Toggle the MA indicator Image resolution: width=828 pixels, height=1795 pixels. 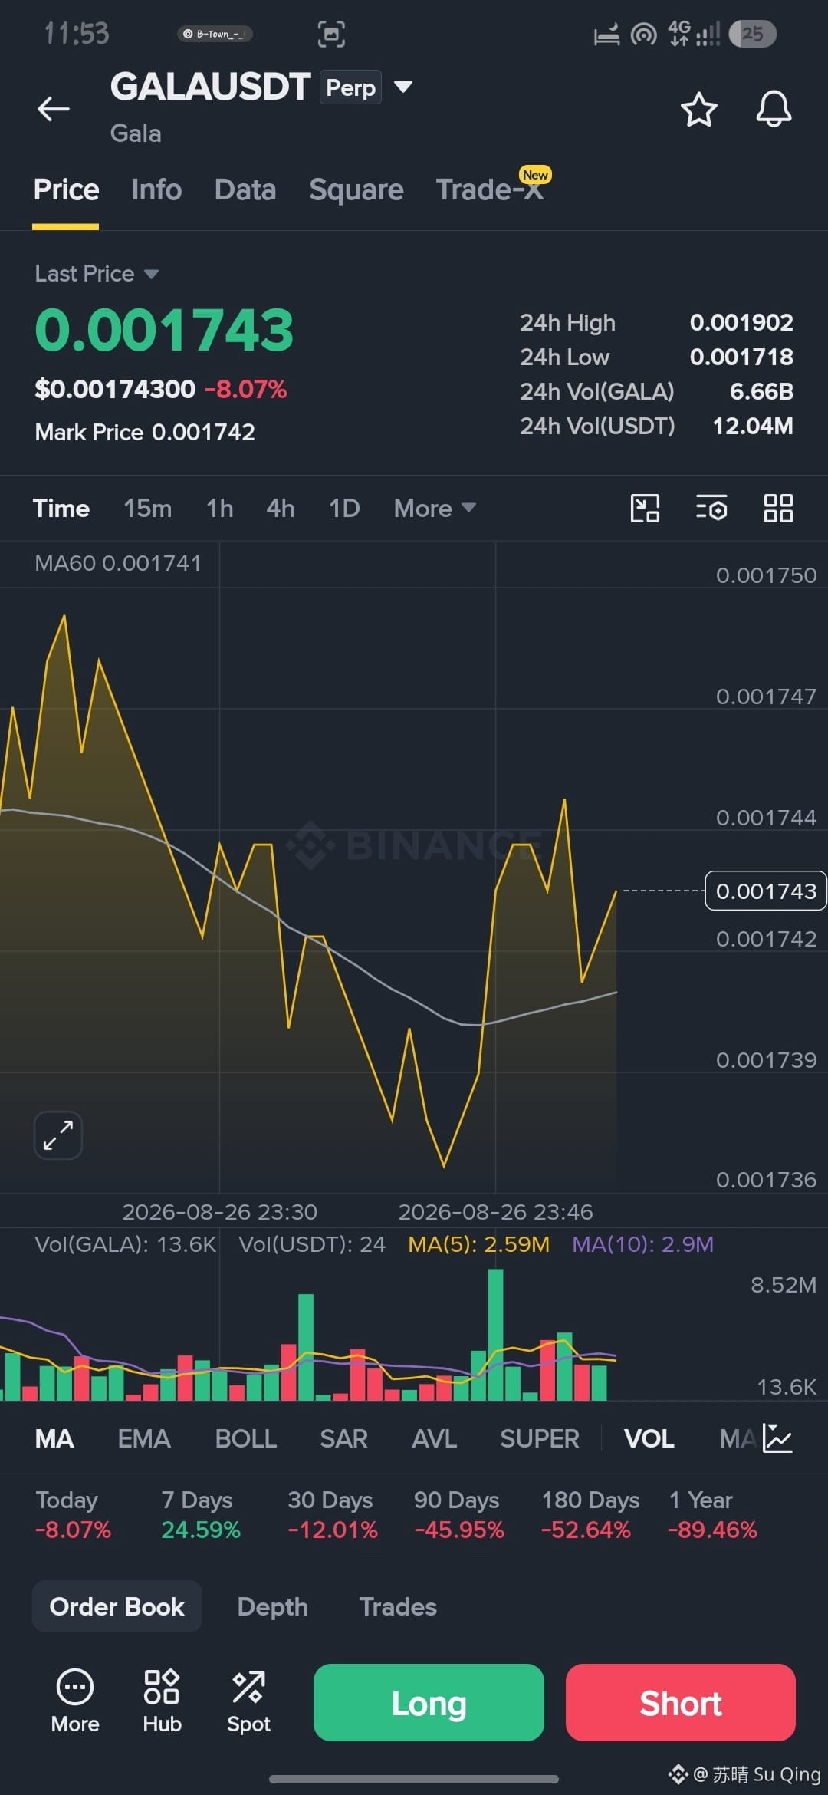pyautogui.click(x=54, y=1438)
